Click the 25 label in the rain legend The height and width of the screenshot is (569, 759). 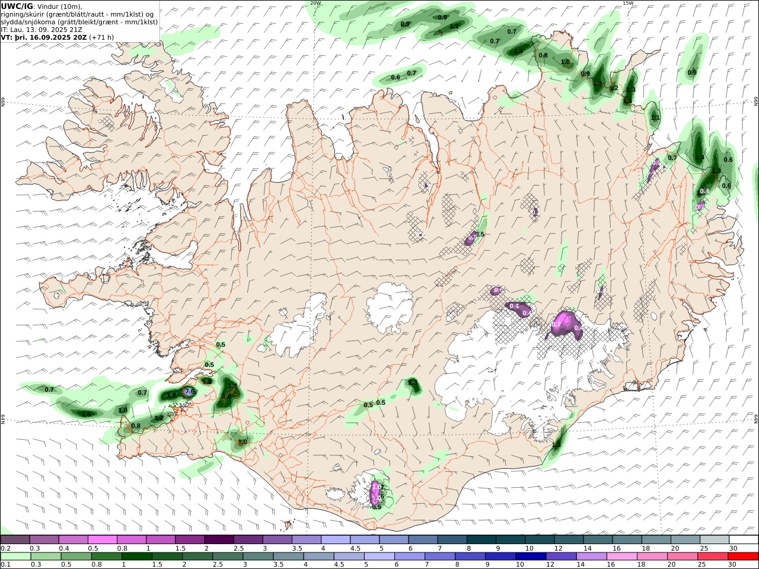pos(701,565)
